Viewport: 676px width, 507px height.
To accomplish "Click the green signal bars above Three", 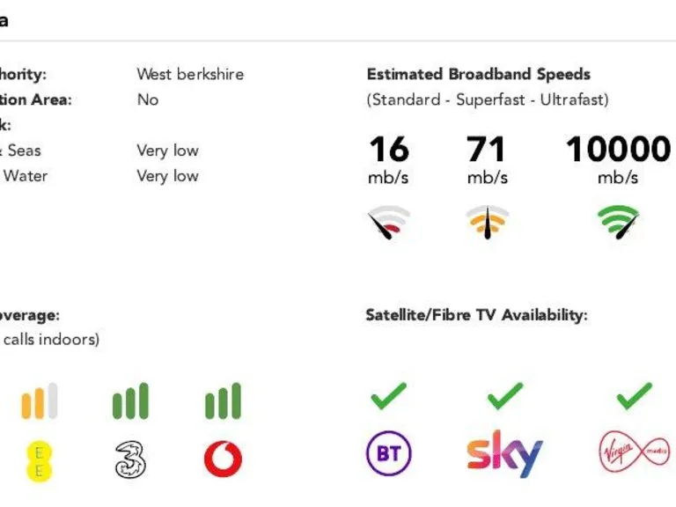I will click(130, 401).
